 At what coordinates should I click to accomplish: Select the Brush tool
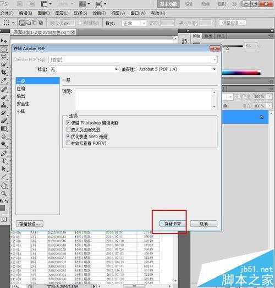point(4,97)
